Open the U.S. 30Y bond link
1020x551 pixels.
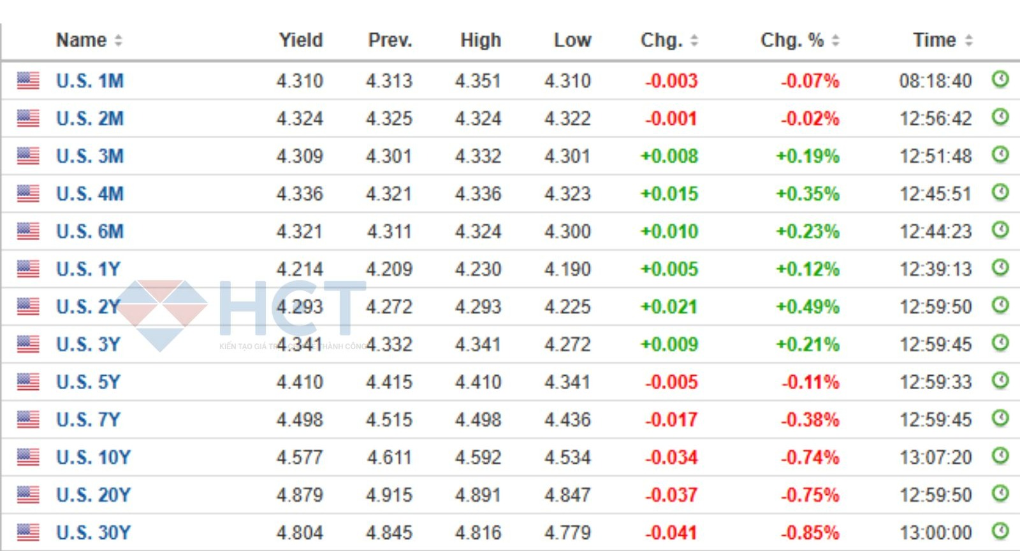click(x=93, y=533)
